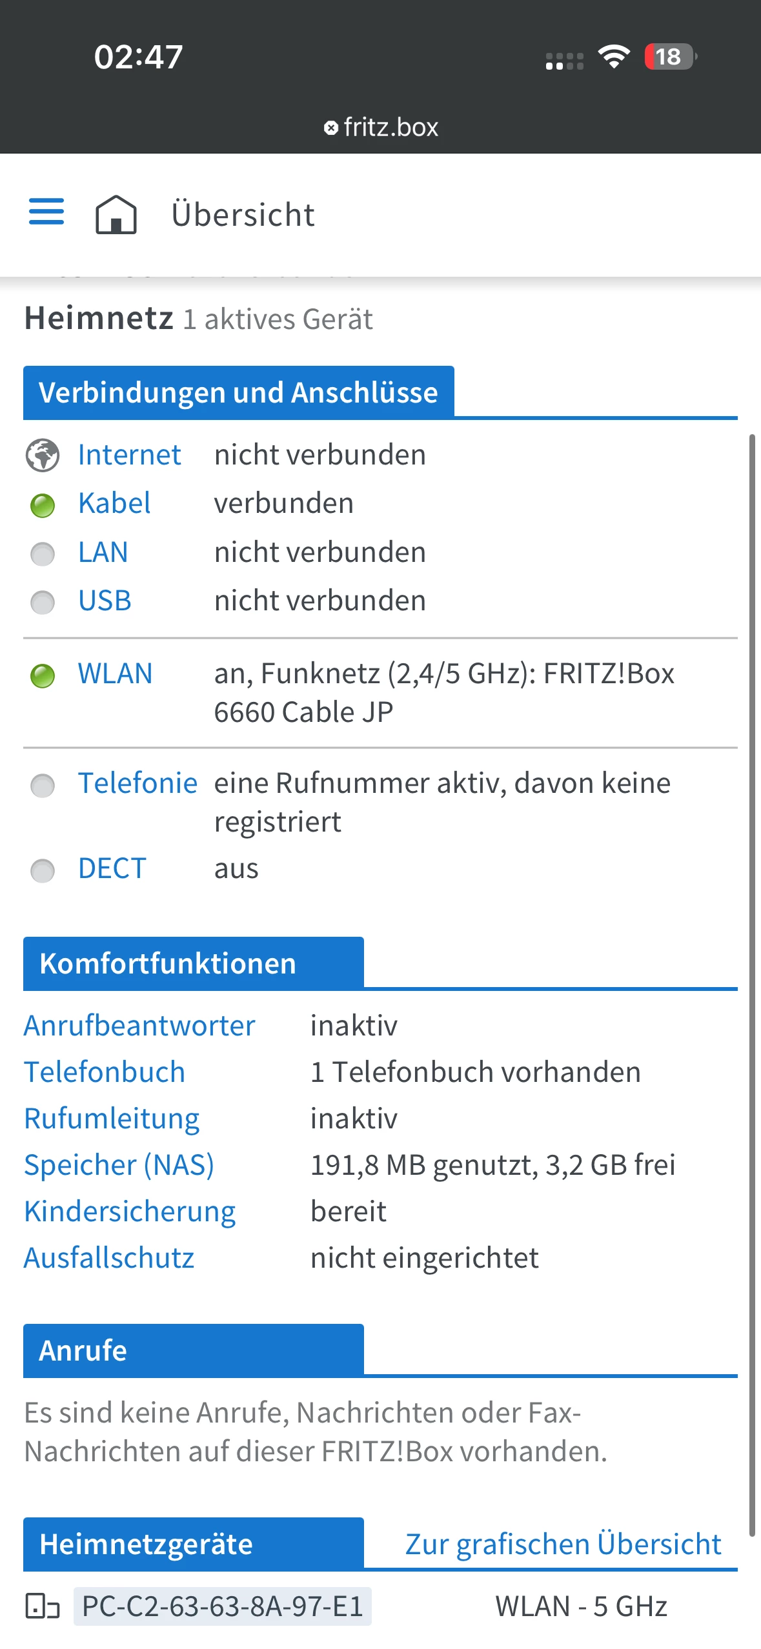
Task: Click Zur grafischen Übersicht link
Action: coord(563,1544)
